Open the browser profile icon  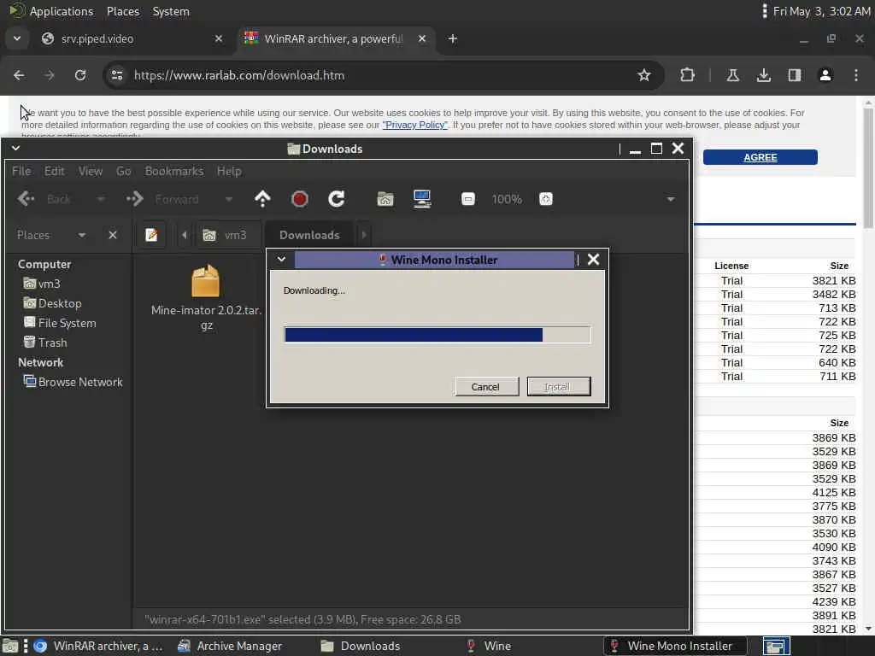pos(825,75)
